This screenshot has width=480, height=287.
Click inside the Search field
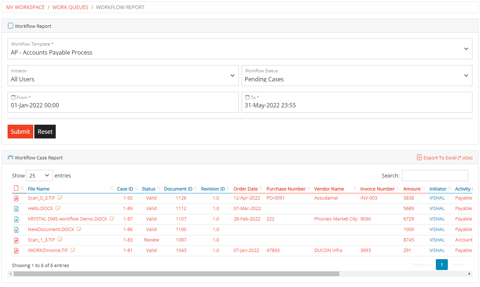click(434, 175)
